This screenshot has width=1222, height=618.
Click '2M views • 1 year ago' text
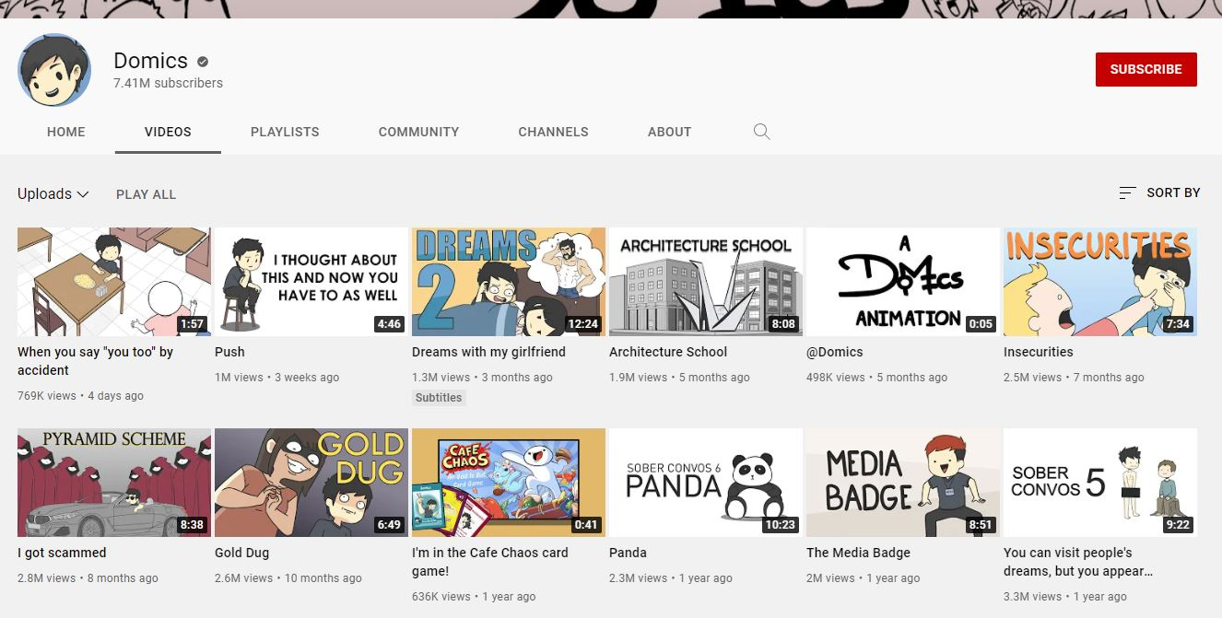pyautogui.click(x=863, y=578)
